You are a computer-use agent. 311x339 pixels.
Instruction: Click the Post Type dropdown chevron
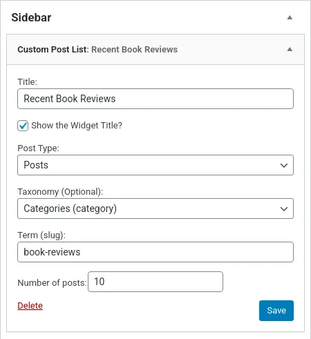[284, 165]
